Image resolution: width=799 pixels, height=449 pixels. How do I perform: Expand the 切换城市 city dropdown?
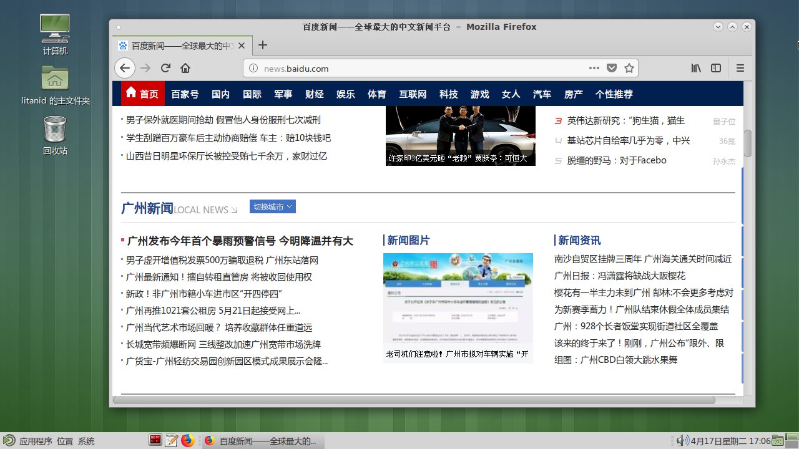(x=273, y=207)
